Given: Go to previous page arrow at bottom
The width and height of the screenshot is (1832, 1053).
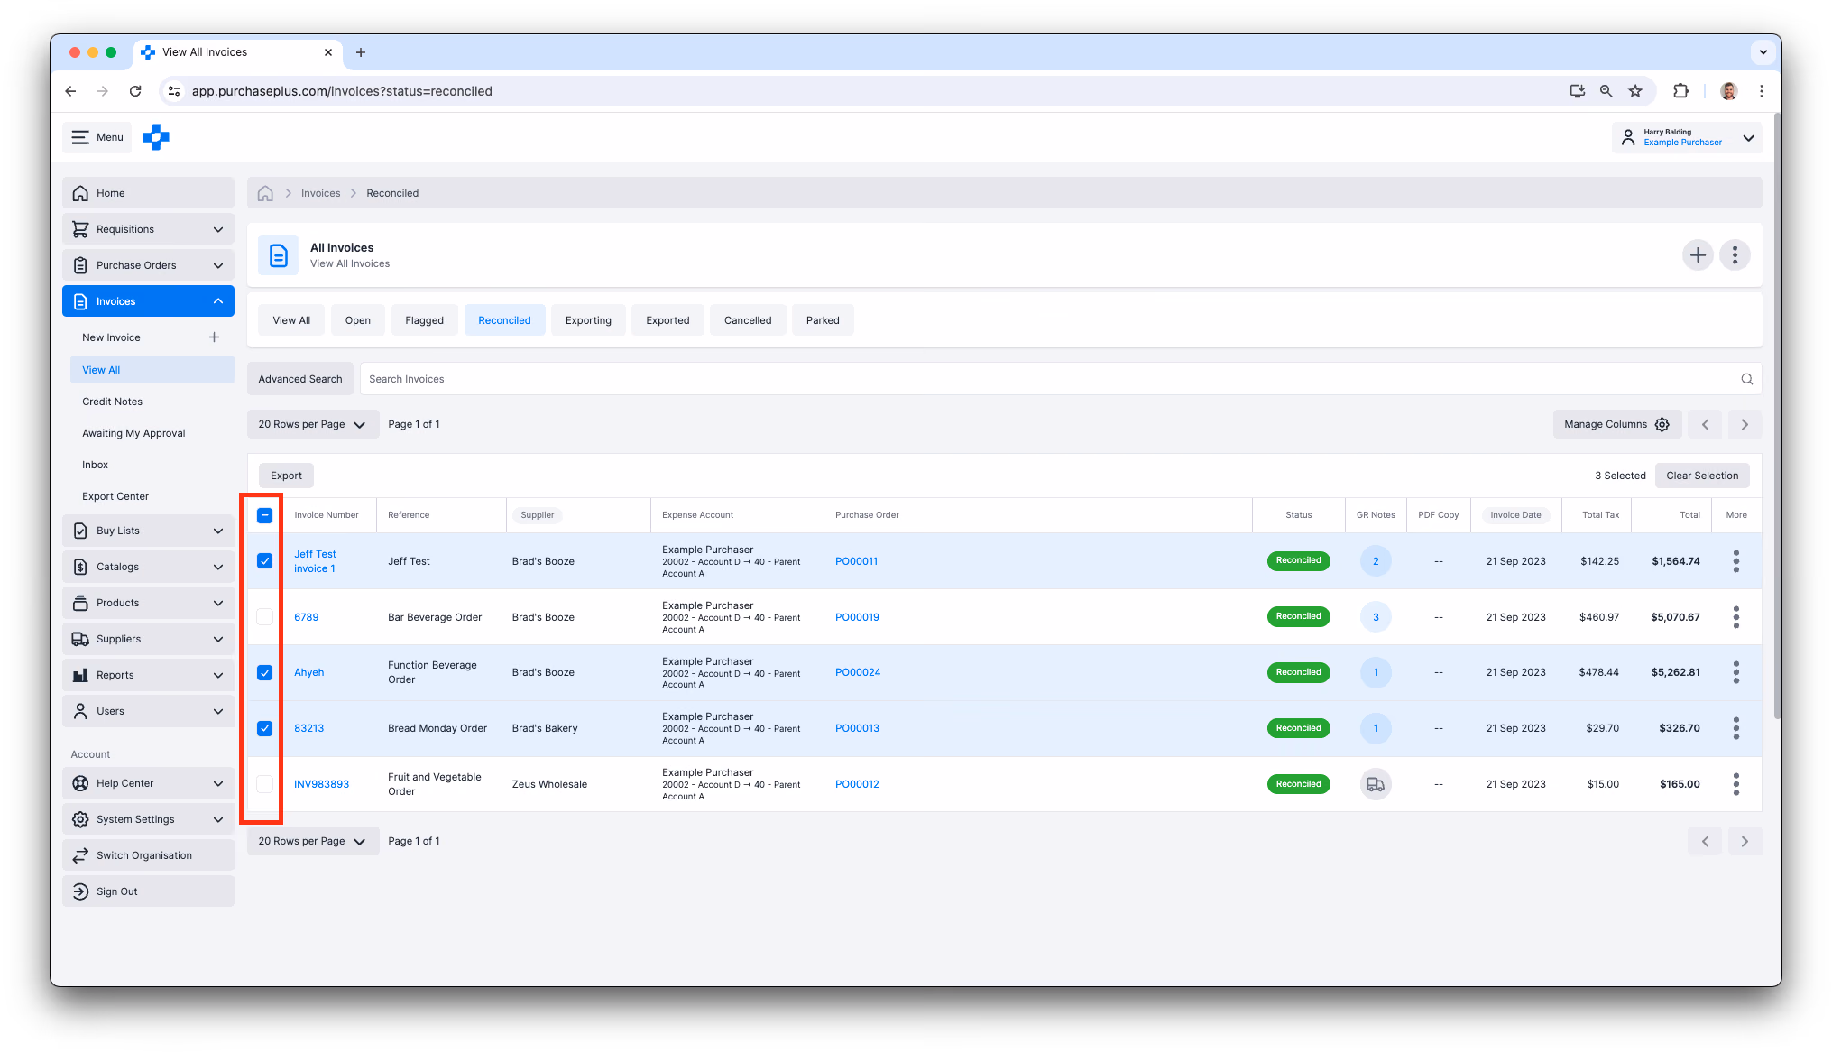Looking at the screenshot, I should (1705, 841).
